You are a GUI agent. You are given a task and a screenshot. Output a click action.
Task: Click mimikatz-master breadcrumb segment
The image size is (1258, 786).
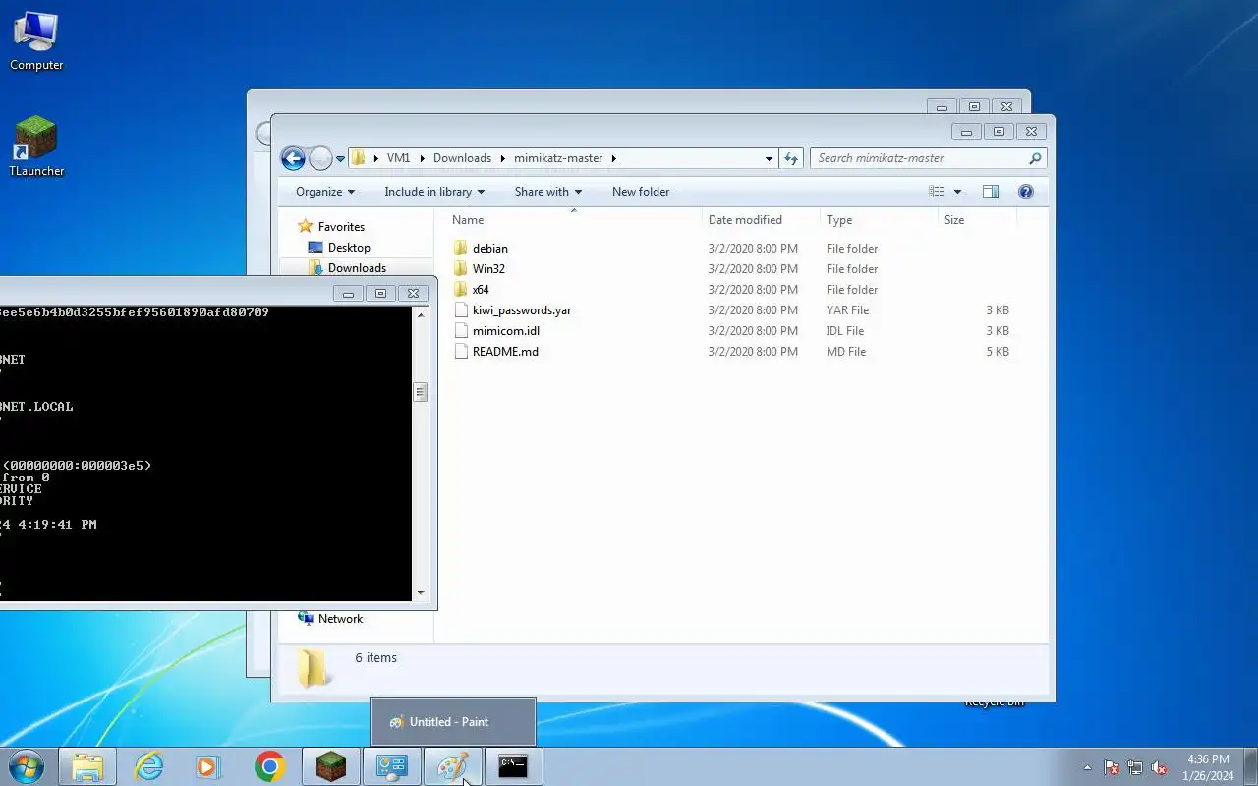click(x=558, y=158)
